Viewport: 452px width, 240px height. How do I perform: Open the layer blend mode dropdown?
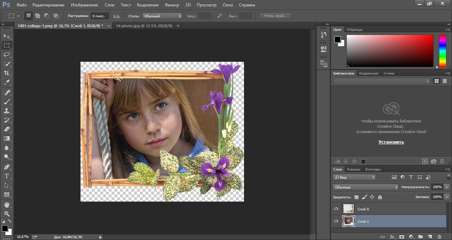pyautogui.click(x=365, y=187)
